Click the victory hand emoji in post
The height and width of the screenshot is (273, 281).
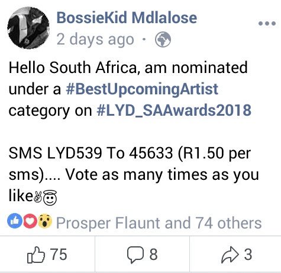[38, 197]
